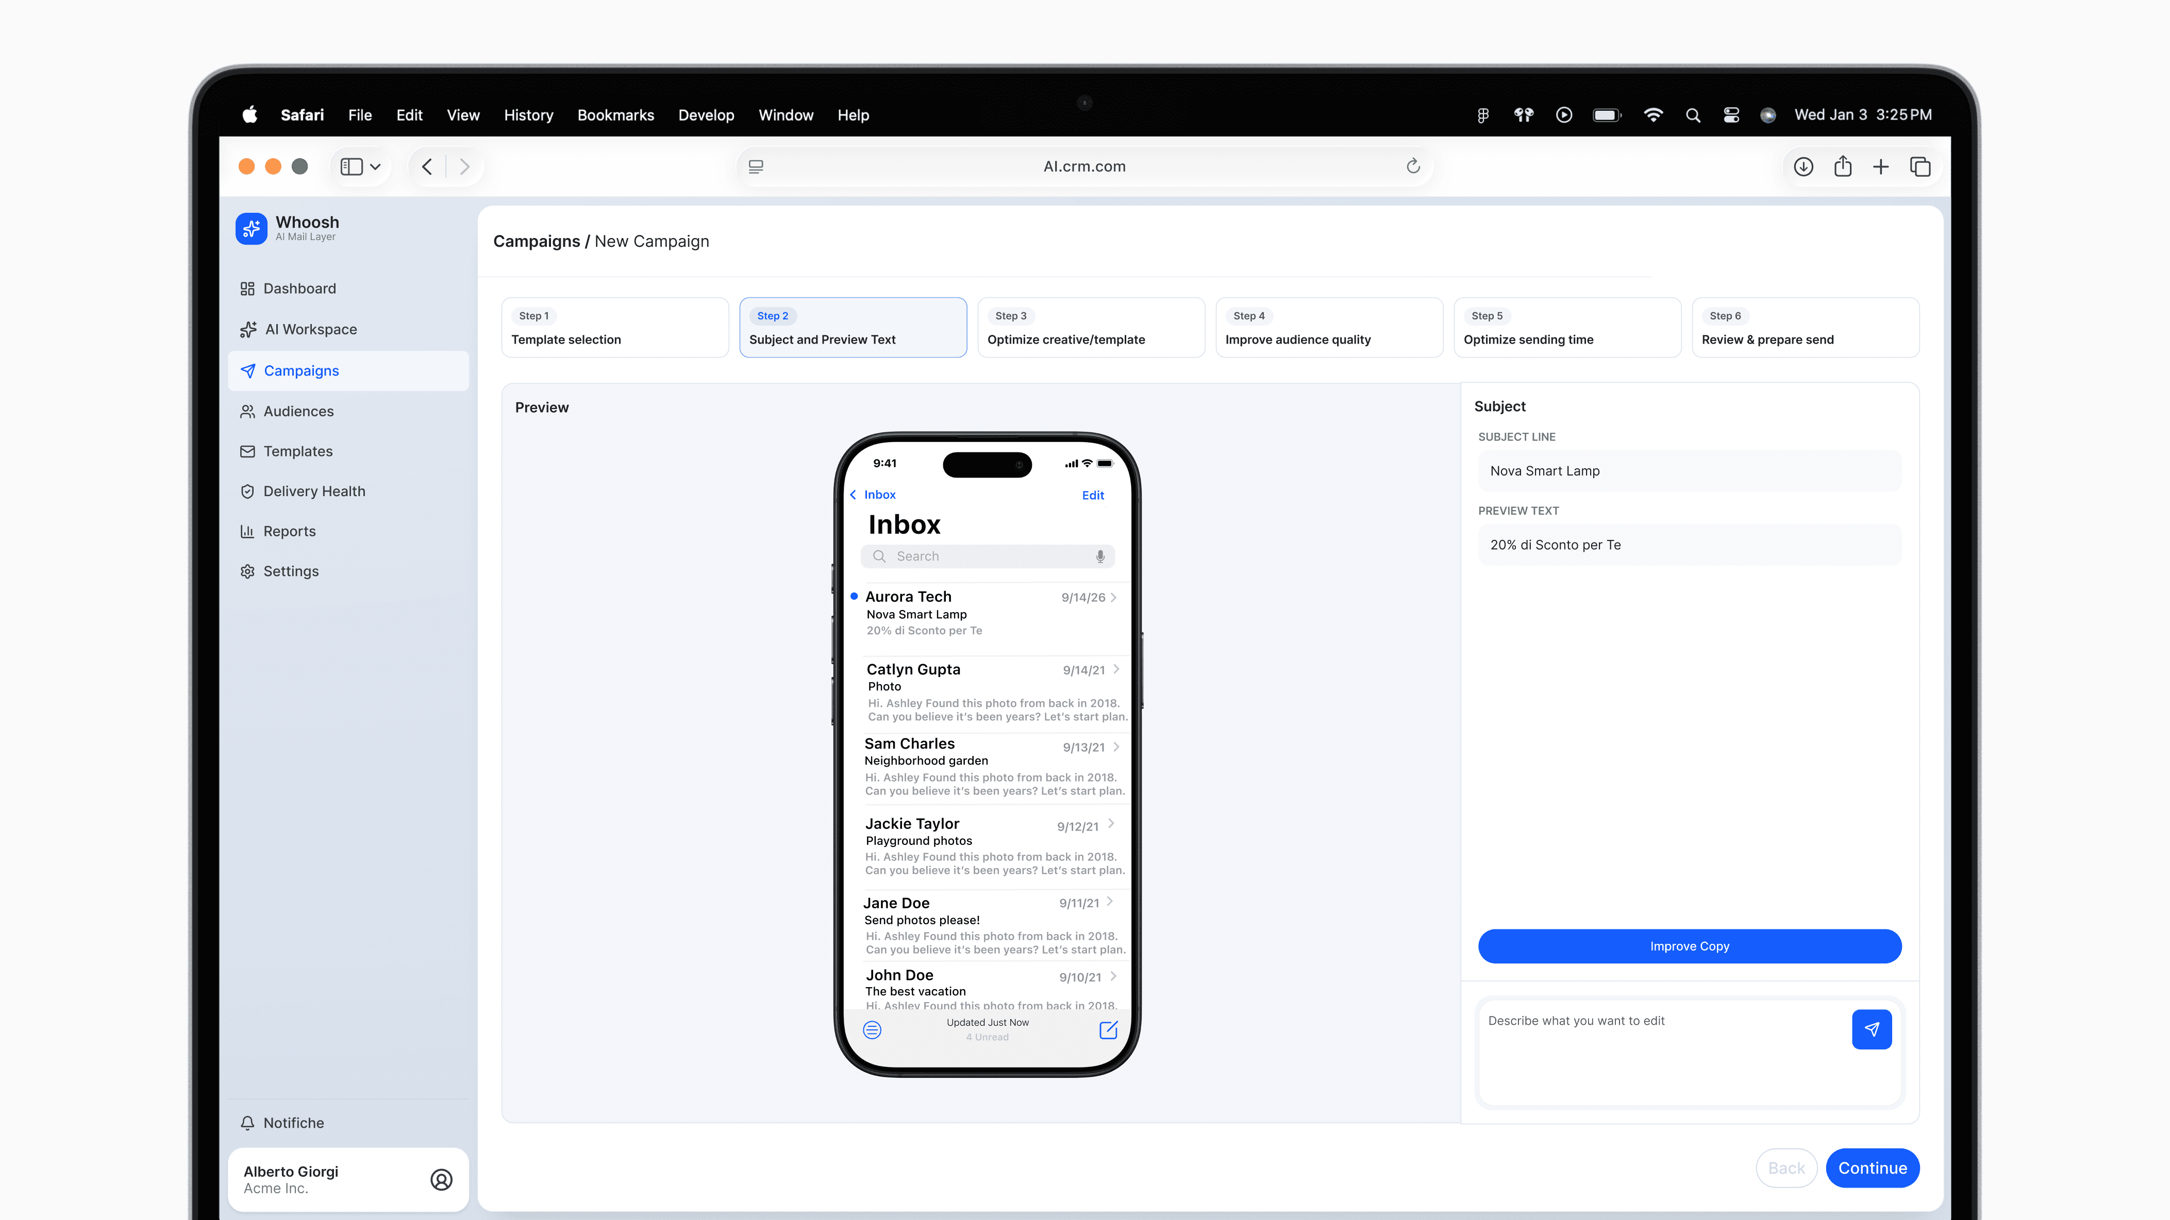
Task: Click the Alberto Giorgi profile avatar icon
Action: [x=441, y=1180]
